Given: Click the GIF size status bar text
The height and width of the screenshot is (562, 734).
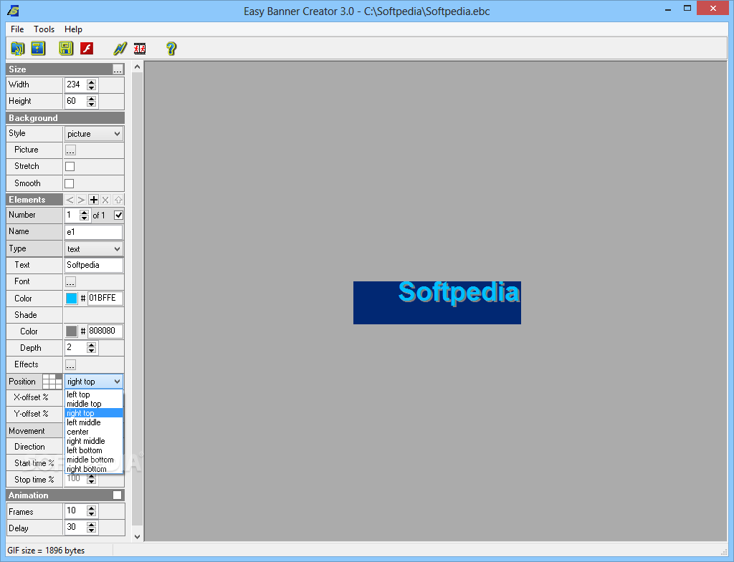Looking at the screenshot, I should (46, 551).
